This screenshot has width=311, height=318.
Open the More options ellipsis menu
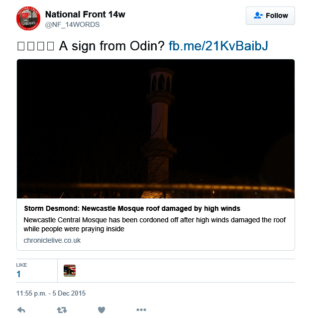point(141,310)
